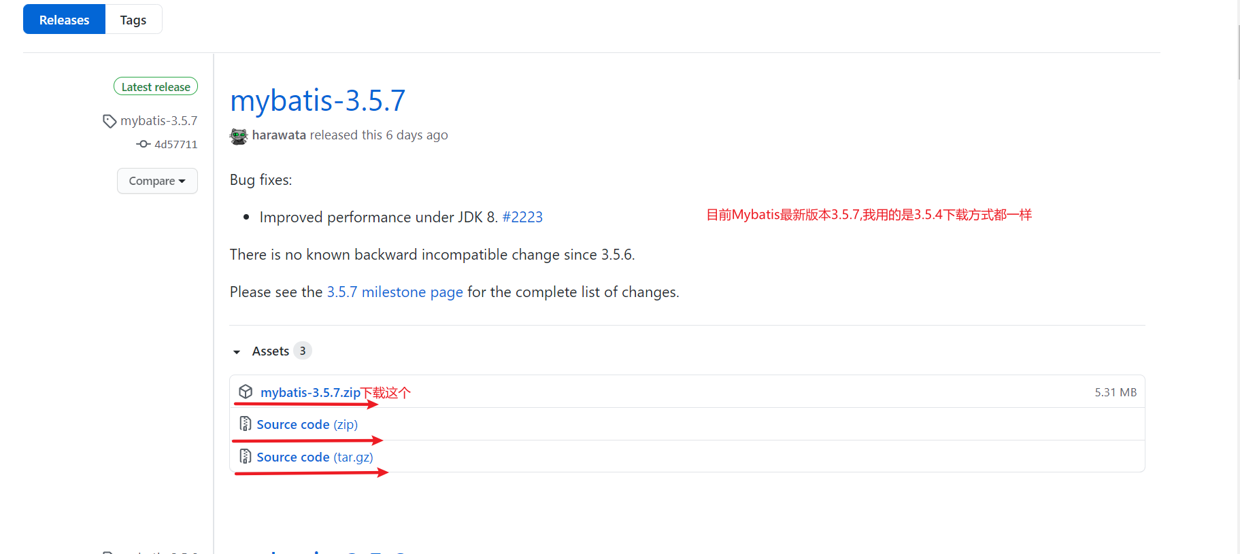Click the Latest release badge
The height and width of the screenshot is (554, 1240).
(156, 86)
